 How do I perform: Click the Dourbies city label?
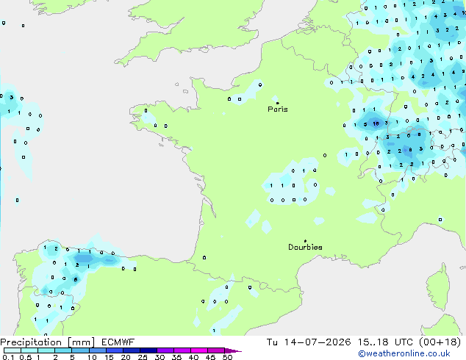[x=305, y=247]
